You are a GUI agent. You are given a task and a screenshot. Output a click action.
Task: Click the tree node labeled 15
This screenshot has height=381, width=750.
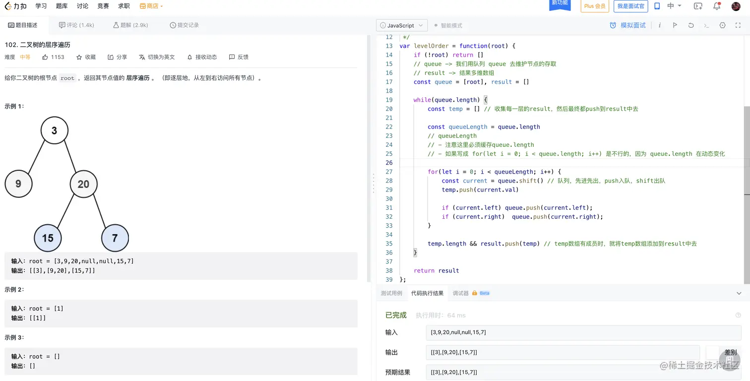point(48,238)
